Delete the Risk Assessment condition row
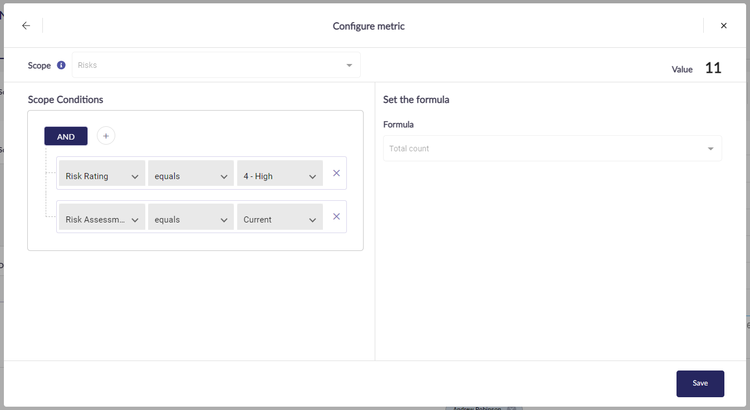 (x=336, y=216)
